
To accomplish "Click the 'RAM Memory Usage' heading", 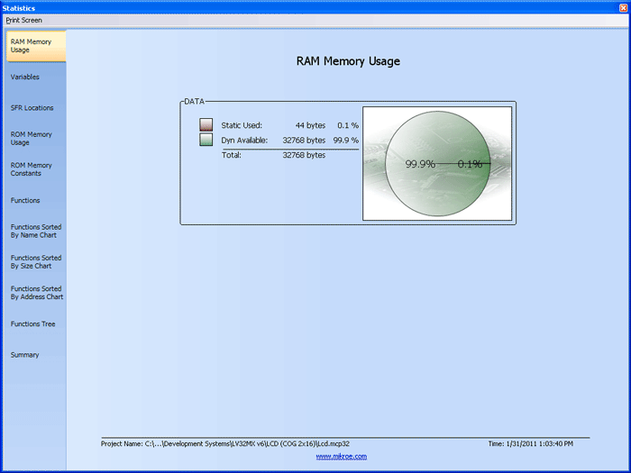I will pos(348,61).
